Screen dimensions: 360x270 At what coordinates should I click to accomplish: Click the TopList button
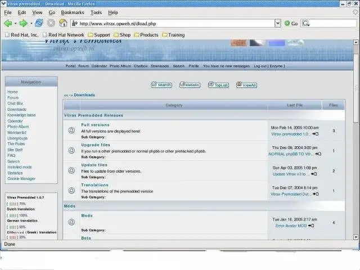pos(218,85)
